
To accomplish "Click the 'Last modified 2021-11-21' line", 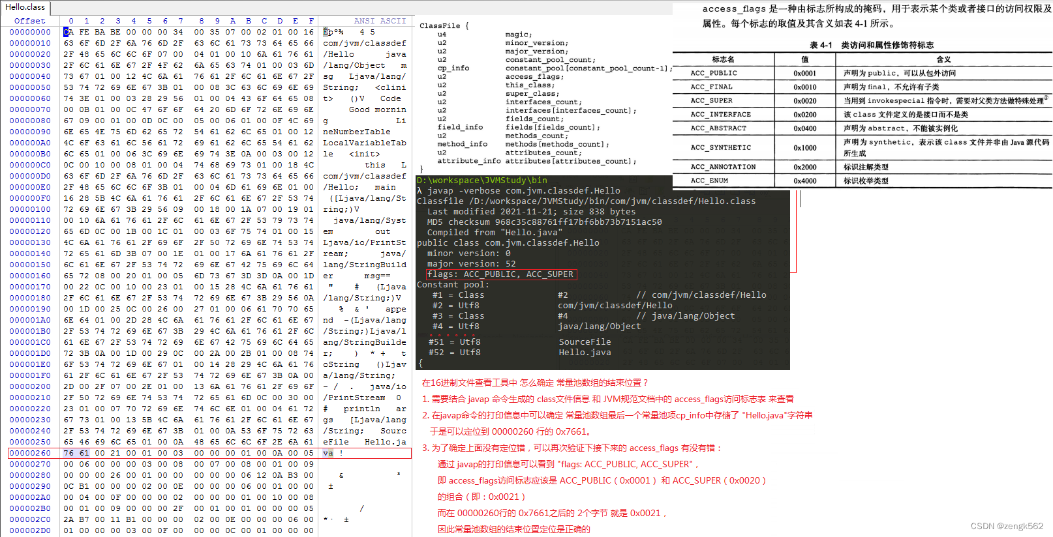I will tap(531, 212).
